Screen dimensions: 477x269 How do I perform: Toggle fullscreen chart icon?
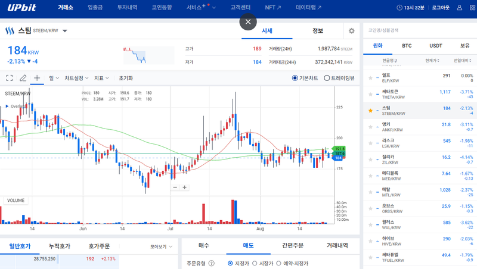coord(10,78)
